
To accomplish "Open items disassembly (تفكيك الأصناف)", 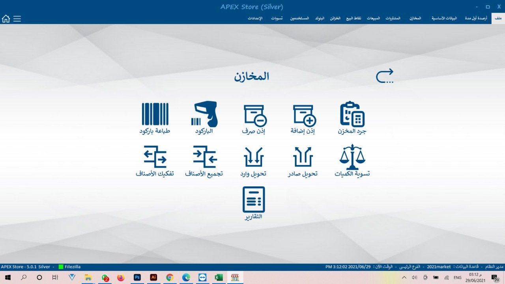I will 155,157.
